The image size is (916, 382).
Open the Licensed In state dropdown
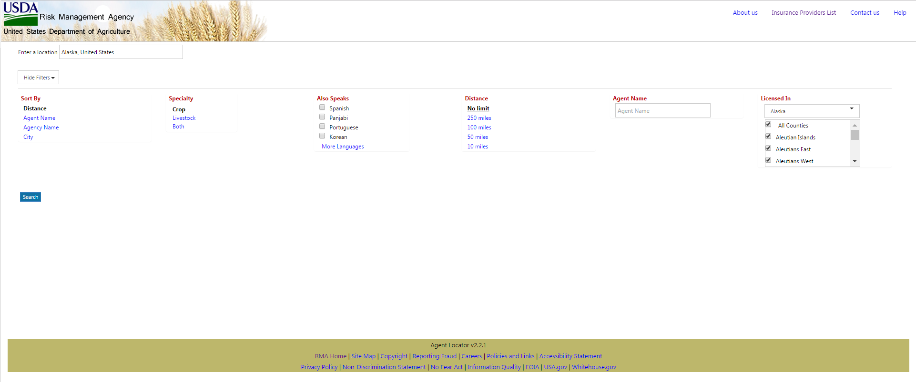(x=812, y=111)
